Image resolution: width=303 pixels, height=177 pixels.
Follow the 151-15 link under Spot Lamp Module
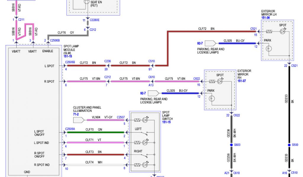pos(68,56)
